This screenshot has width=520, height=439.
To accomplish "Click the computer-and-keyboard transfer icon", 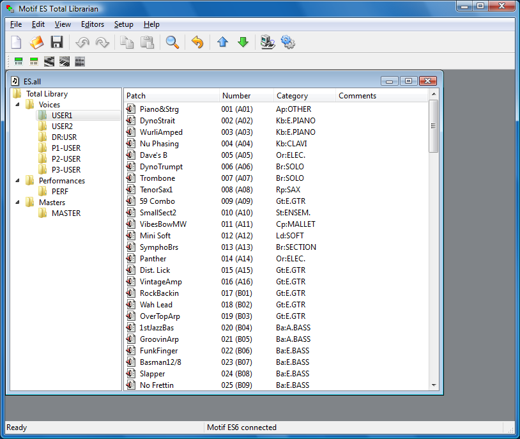I will (x=268, y=43).
